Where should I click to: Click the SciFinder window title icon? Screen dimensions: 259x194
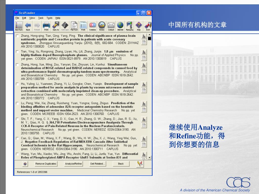pos(16,13)
